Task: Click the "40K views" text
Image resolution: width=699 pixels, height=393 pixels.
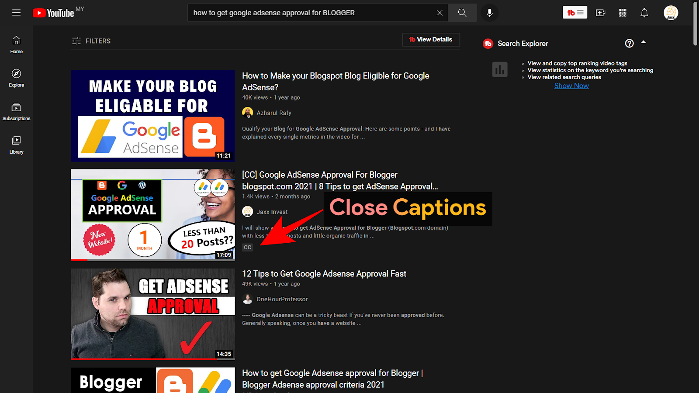Action: [255, 97]
